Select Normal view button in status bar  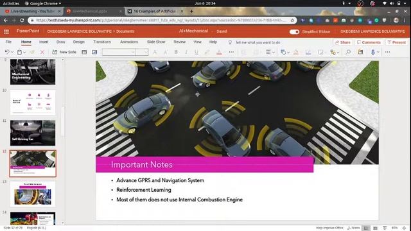tap(366, 228)
